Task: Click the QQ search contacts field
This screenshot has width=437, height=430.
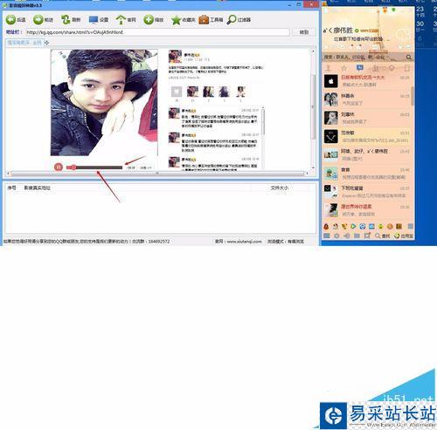Action: pyautogui.click(x=364, y=58)
